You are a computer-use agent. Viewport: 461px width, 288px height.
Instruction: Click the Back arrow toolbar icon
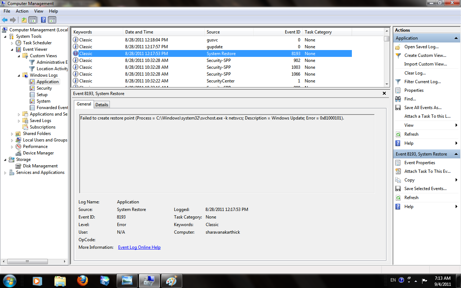[5, 20]
